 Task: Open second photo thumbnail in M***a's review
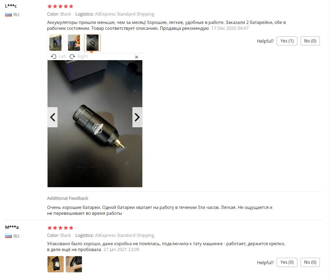click(74, 264)
